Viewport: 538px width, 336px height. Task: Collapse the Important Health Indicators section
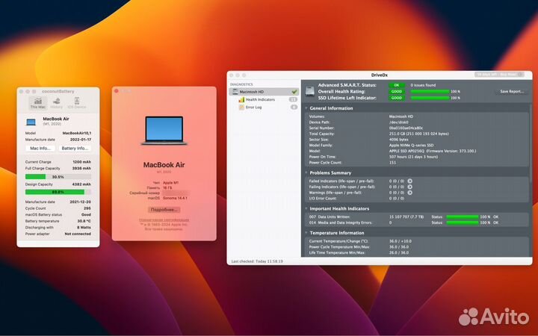pos(304,208)
